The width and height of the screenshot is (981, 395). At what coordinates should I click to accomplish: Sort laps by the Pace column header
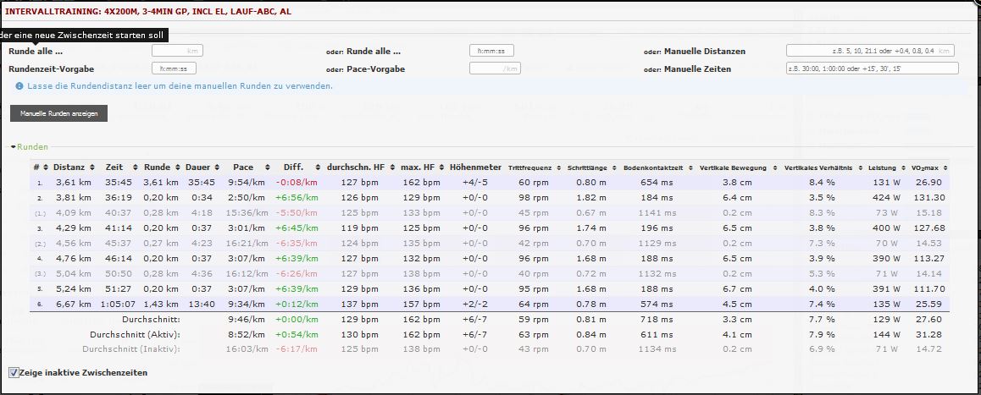243,167
